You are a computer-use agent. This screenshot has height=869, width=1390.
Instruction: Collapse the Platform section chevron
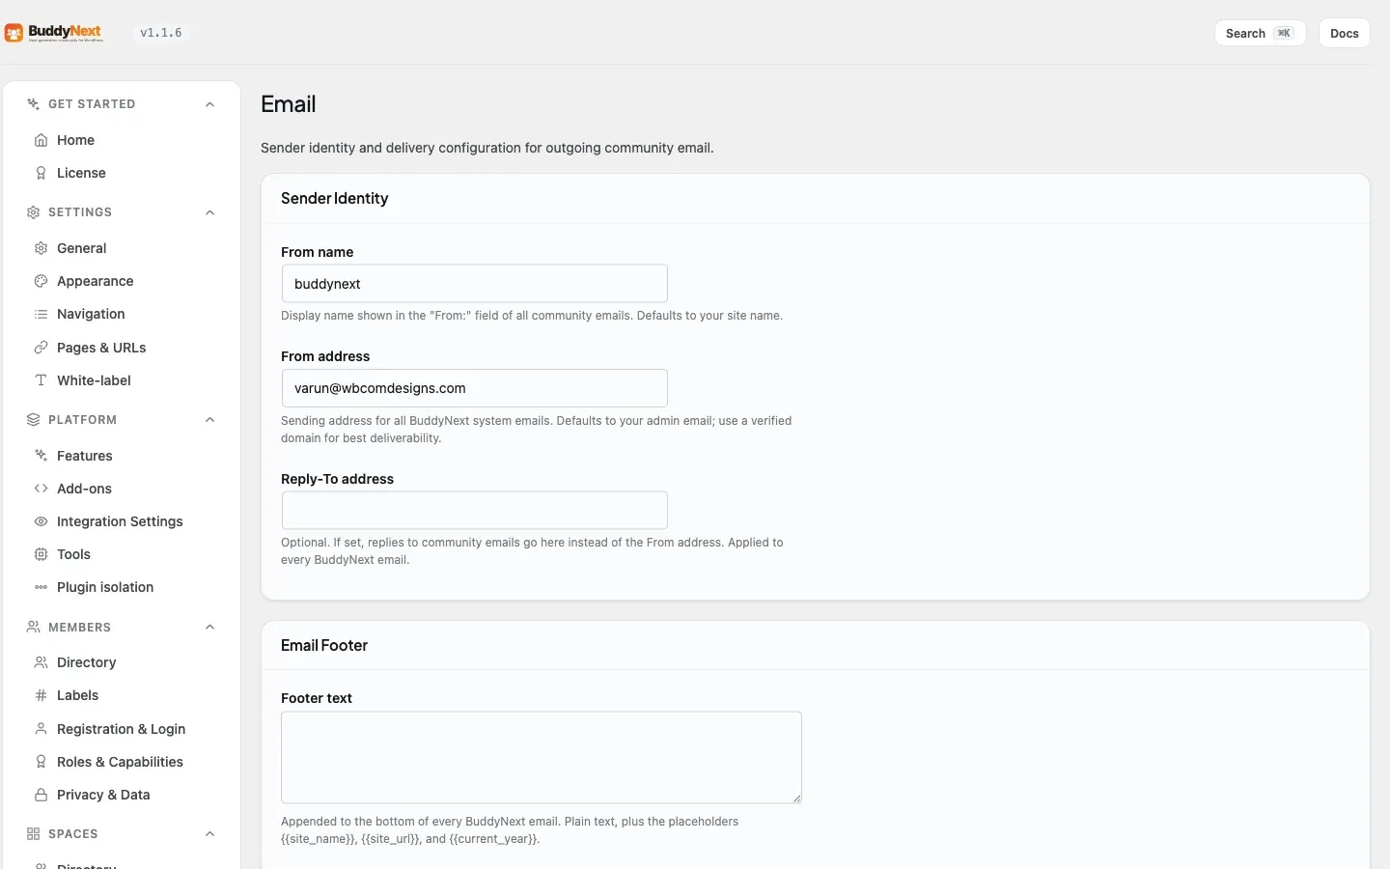pos(209,420)
